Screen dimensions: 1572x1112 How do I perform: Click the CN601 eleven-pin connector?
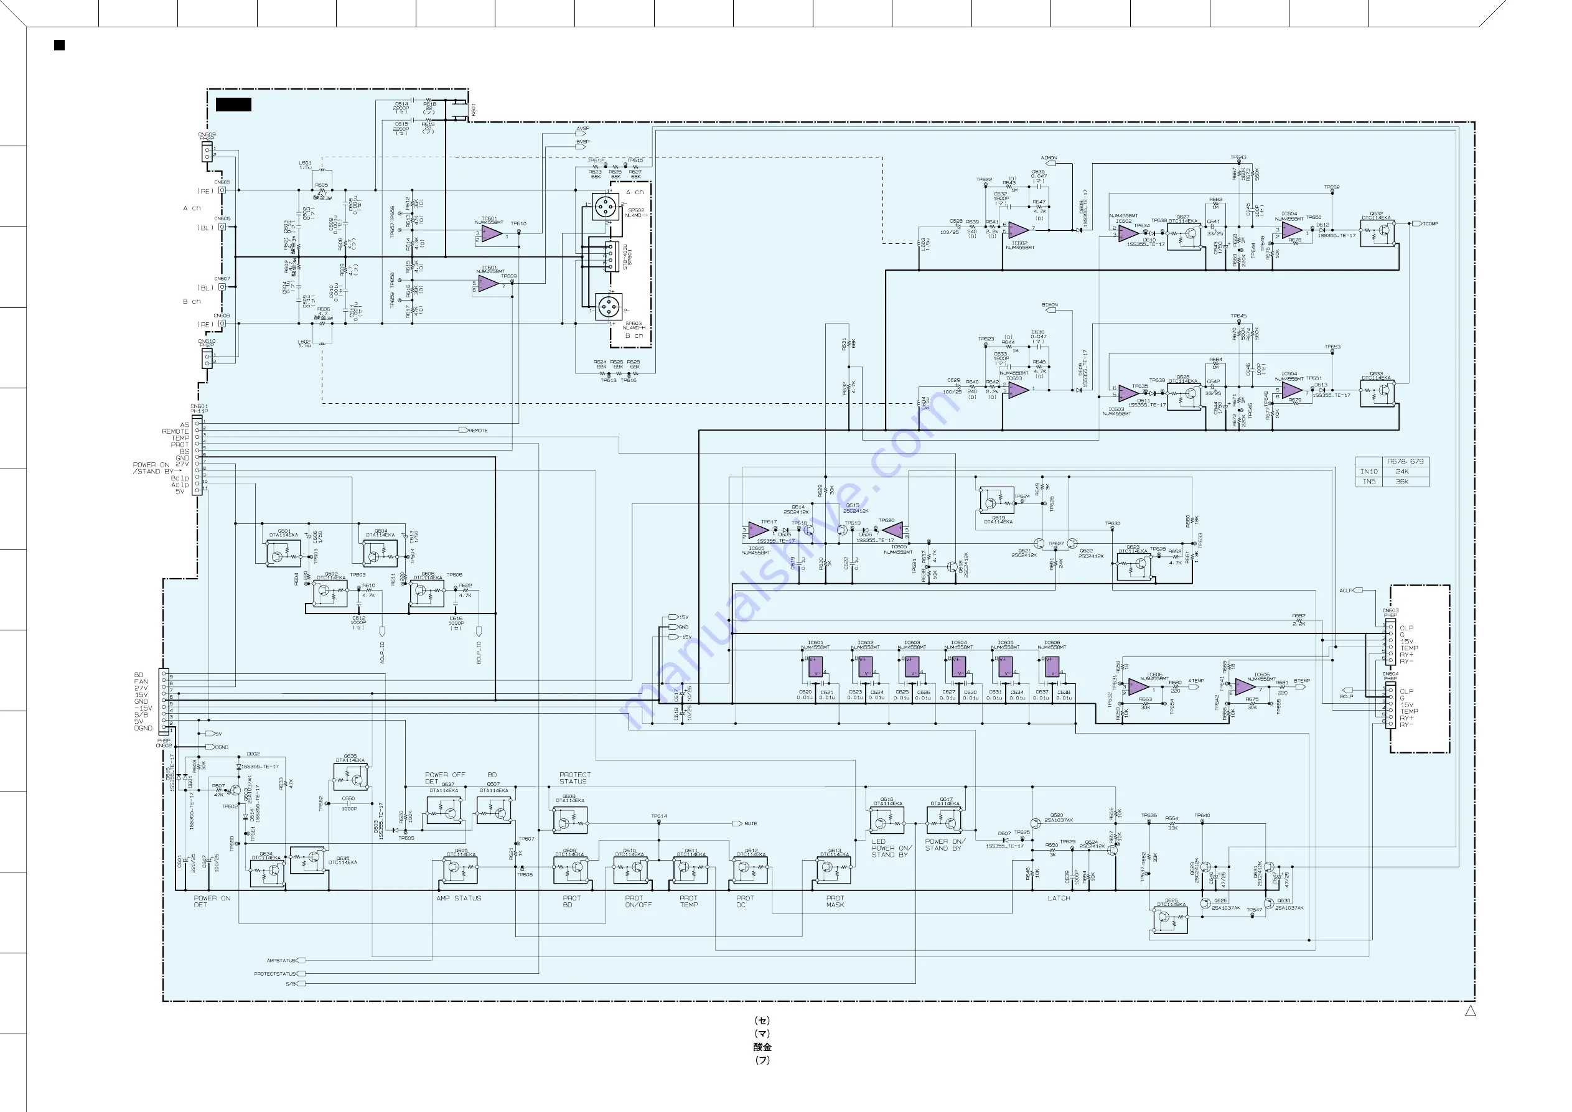pyautogui.click(x=197, y=456)
